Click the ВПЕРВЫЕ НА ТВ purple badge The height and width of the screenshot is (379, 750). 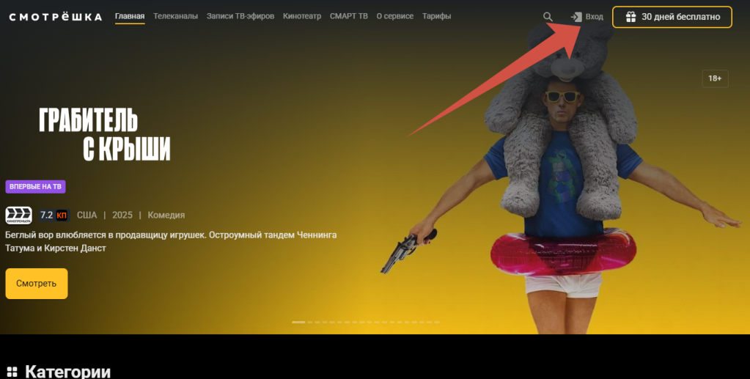pyautogui.click(x=35, y=187)
